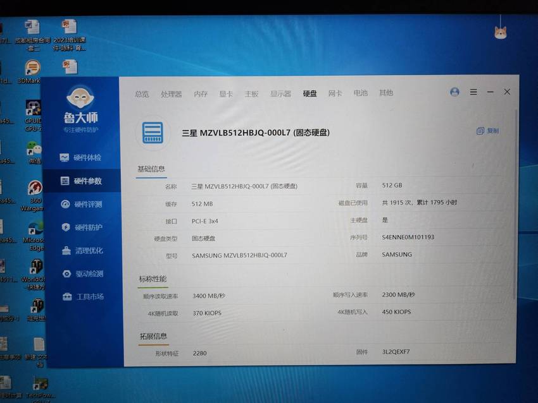Screen dimensions: 538x403
Task: Switch to the 总览 tab
Action: (142, 94)
